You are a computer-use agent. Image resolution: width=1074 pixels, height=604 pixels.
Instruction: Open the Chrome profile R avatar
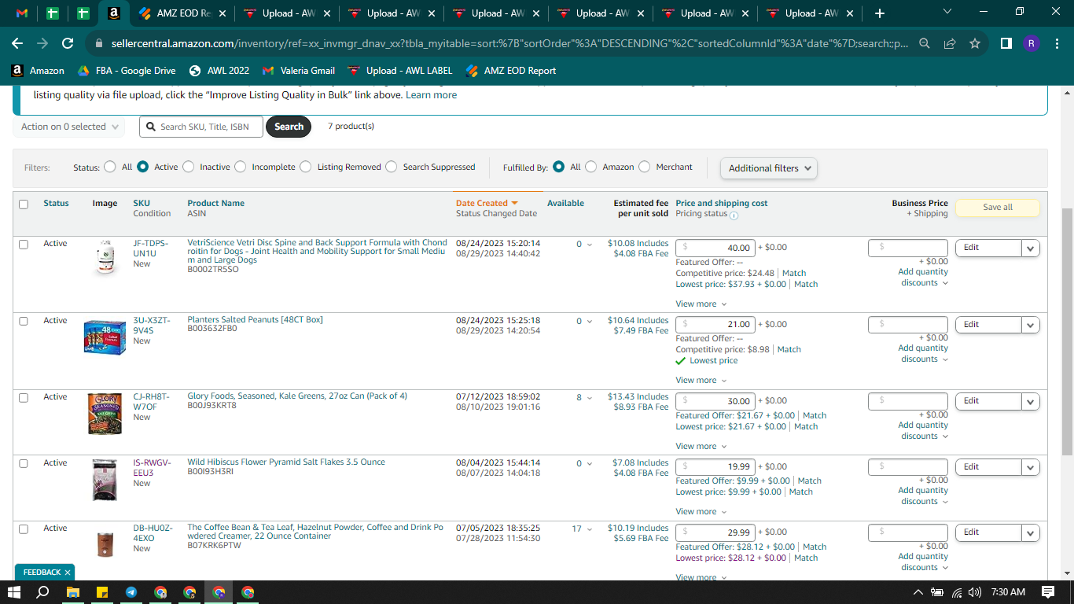coord(1032,44)
